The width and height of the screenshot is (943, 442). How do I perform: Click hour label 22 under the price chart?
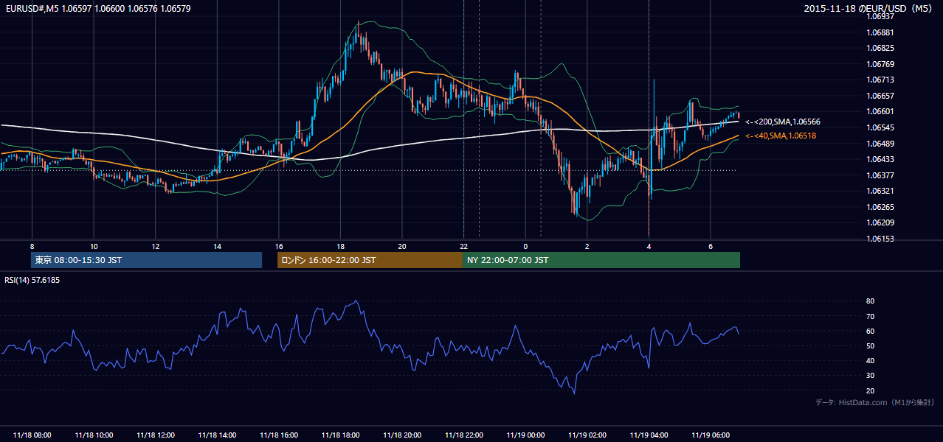(x=463, y=246)
